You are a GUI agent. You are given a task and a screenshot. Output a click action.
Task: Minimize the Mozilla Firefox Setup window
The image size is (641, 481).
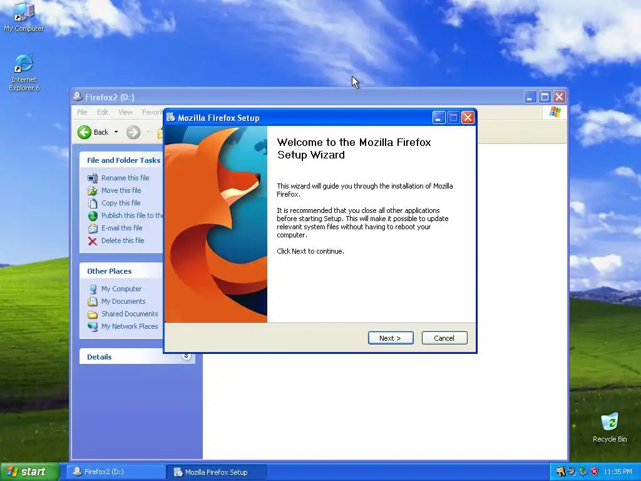pos(439,118)
